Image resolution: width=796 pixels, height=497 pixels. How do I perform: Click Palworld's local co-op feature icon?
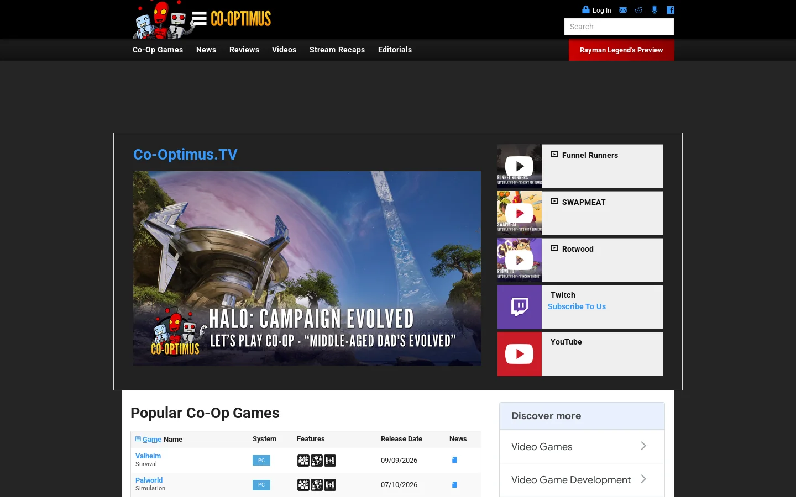(303, 485)
